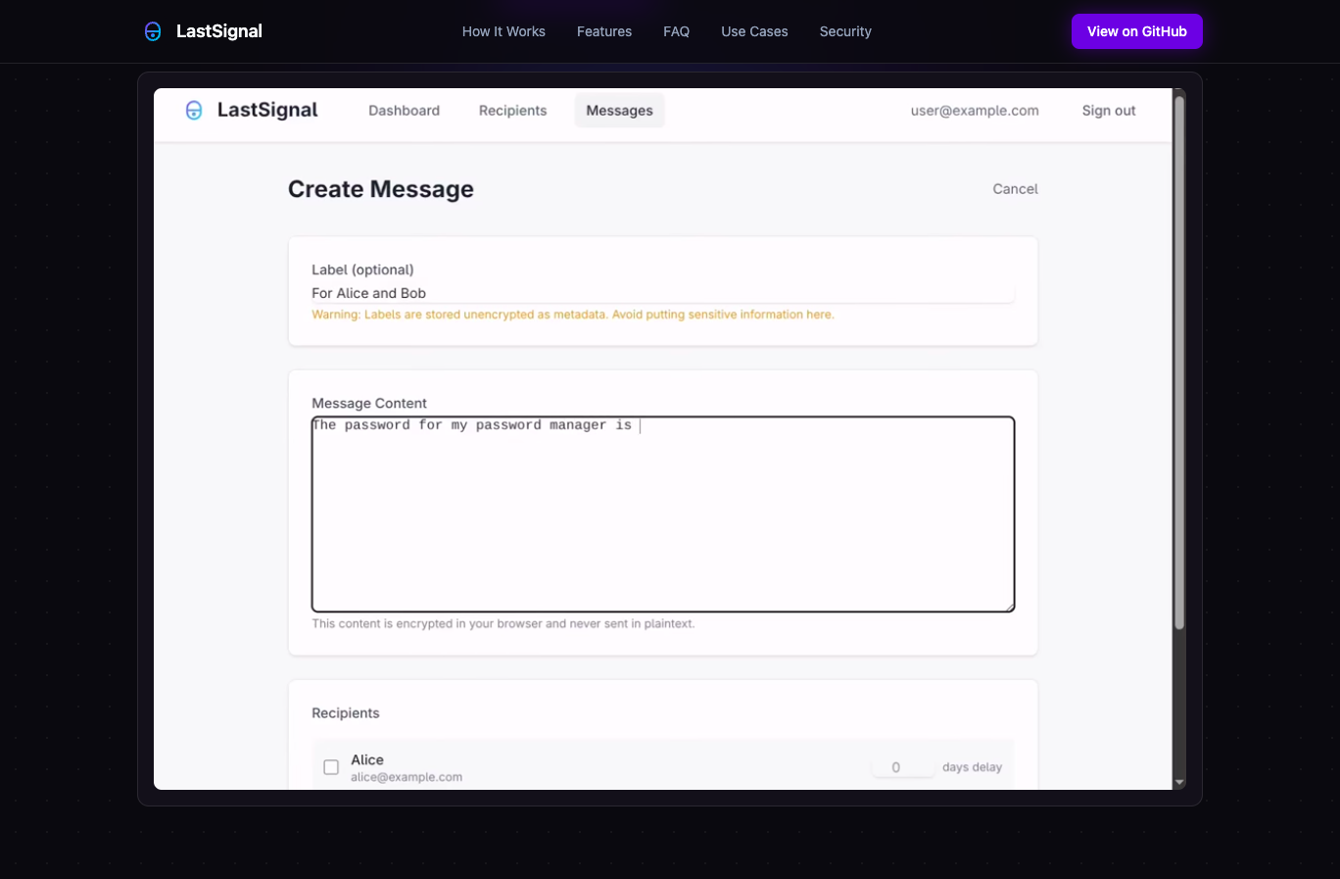Click the embedded window scrollbar thumb
The height and width of the screenshot is (879, 1340).
(1179, 363)
